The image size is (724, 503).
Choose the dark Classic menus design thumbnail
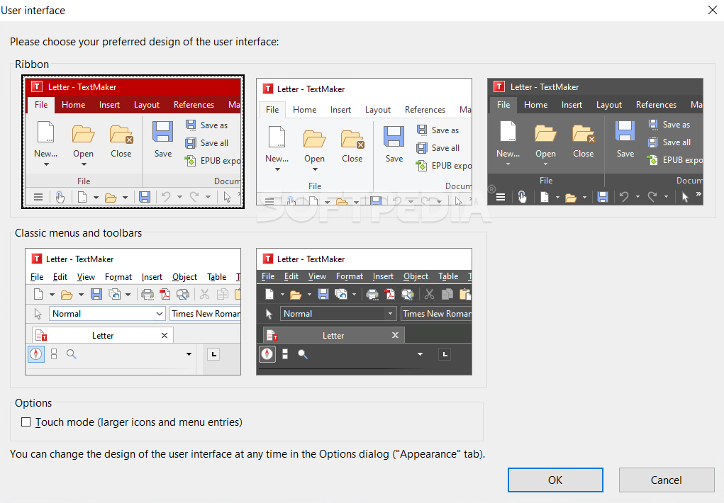coord(364,312)
